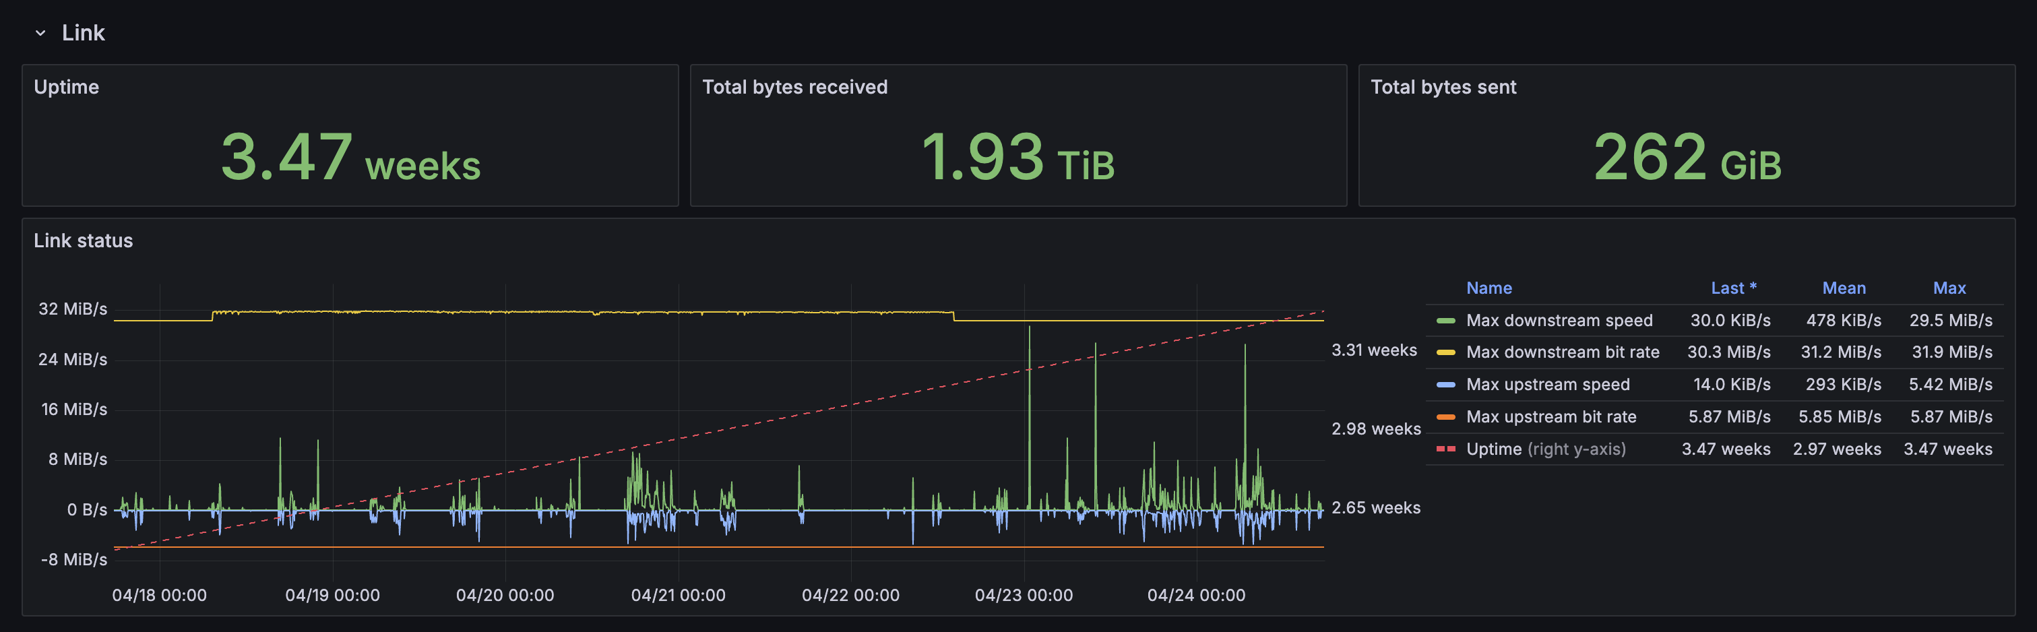The height and width of the screenshot is (632, 2037).
Task: Toggle Max downstream bit rate series
Action: pyautogui.click(x=1562, y=352)
